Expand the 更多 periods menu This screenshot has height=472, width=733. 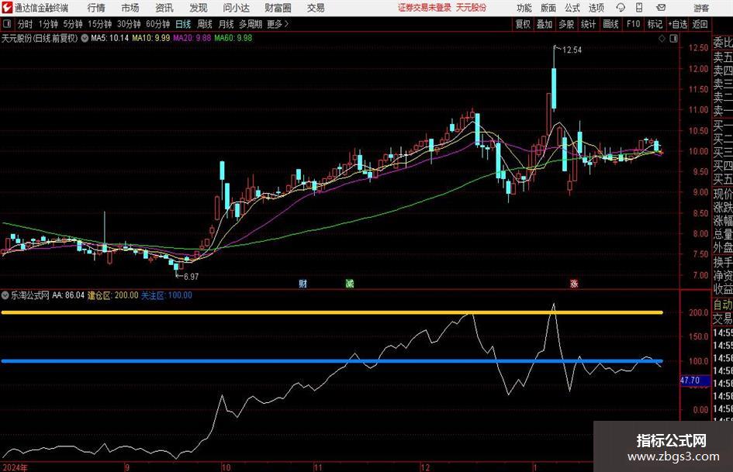pyautogui.click(x=278, y=24)
